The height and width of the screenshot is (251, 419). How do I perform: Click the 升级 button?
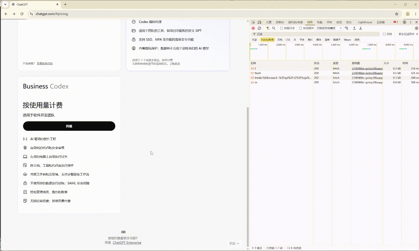click(x=69, y=126)
